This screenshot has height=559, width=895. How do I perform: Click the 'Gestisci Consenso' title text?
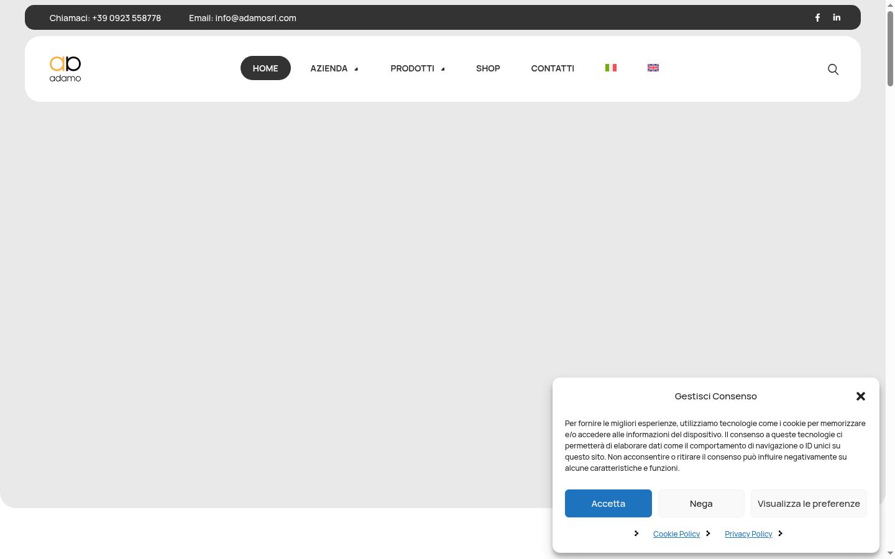pos(716,396)
